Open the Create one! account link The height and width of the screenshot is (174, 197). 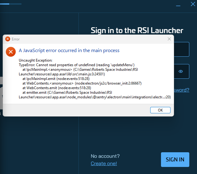[x=104, y=163]
